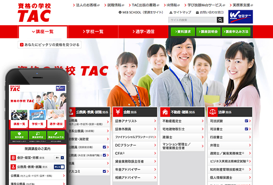Open the お問い合わせ窓口 mail link
The width and height of the screenshot is (273, 185).
(210, 12)
